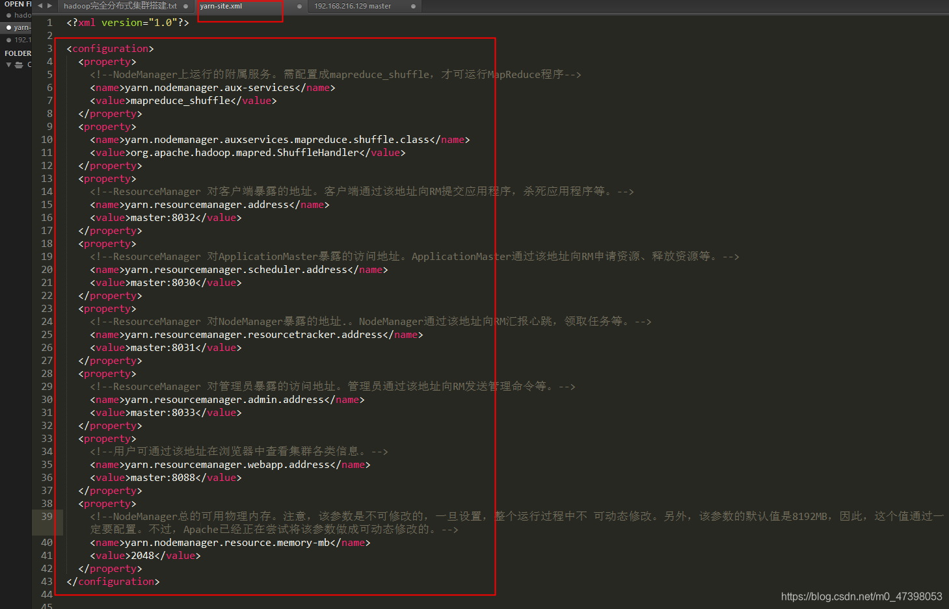949x609 pixels.
Task: Click line number 13 in the gutter
Action: (47, 179)
